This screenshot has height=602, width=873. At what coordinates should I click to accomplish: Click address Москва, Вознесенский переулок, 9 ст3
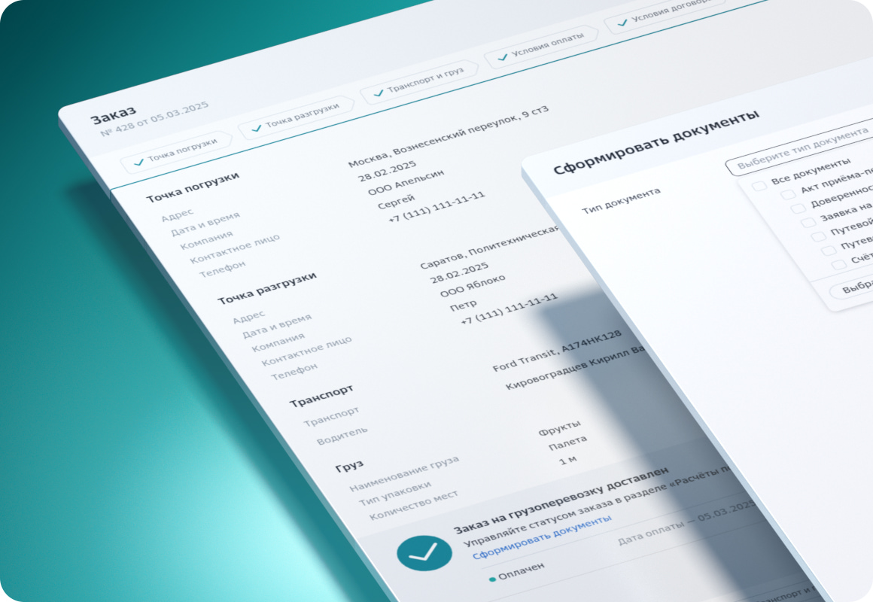[449, 136]
